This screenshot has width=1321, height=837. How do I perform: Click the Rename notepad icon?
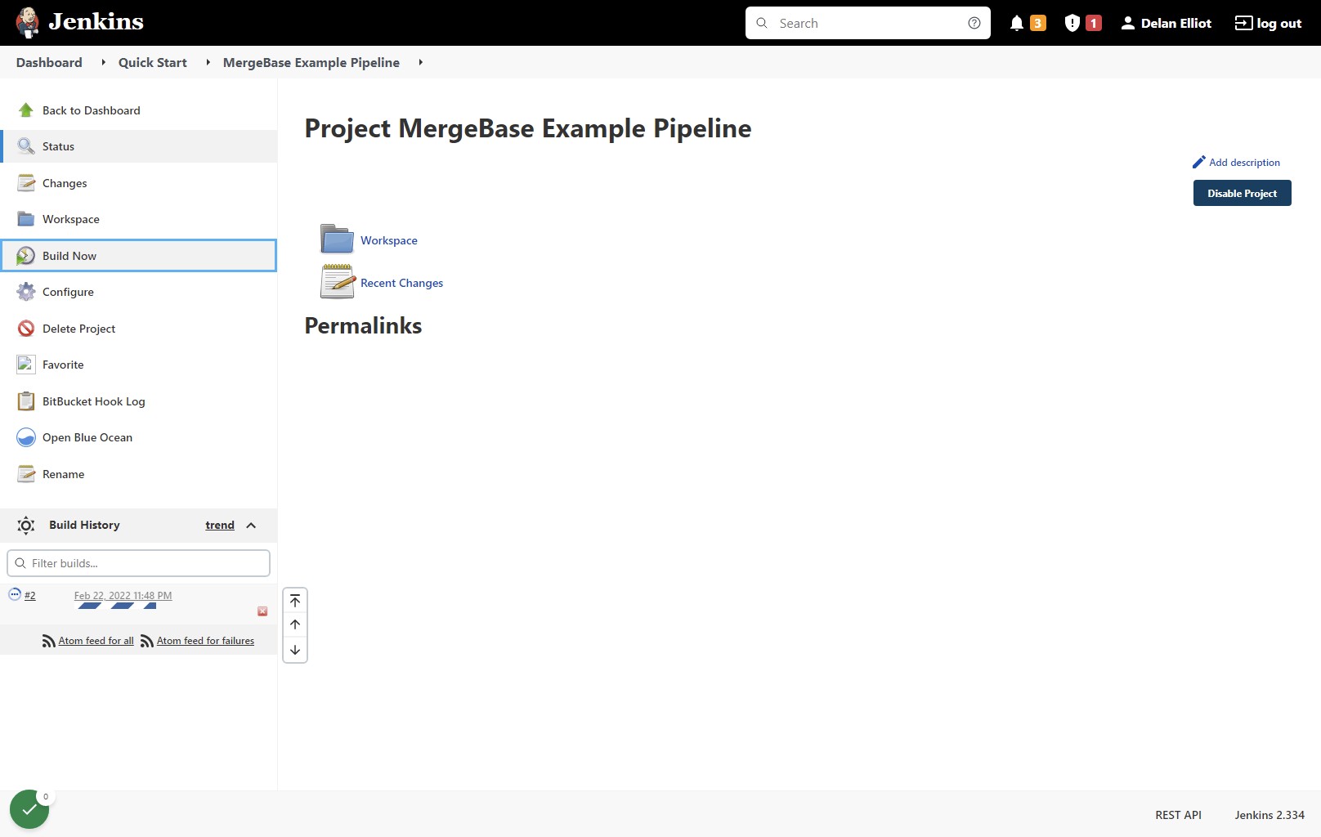tap(26, 474)
